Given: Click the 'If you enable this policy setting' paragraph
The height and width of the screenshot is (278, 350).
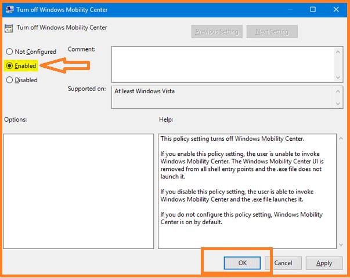Looking at the screenshot, I should (x=241, y=165).
